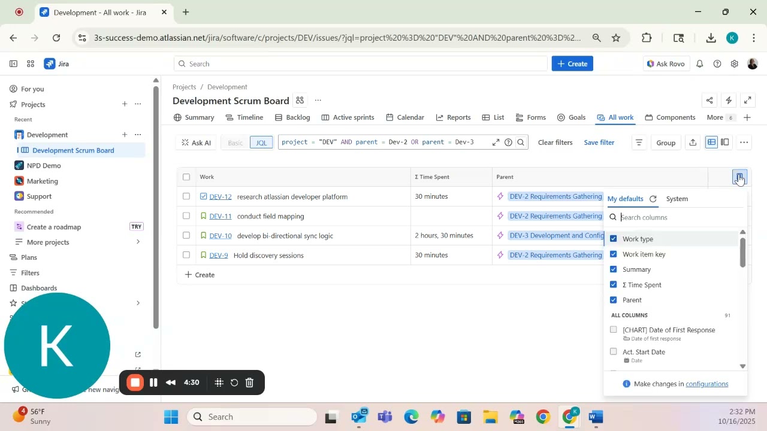Open the view settings sliders icon
Screen dimensions: 767x431
pyautogui.click(x=639, y=142)
